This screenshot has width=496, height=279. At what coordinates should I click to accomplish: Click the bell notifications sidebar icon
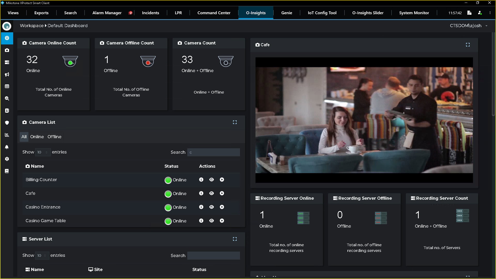(x=7, y=147)
